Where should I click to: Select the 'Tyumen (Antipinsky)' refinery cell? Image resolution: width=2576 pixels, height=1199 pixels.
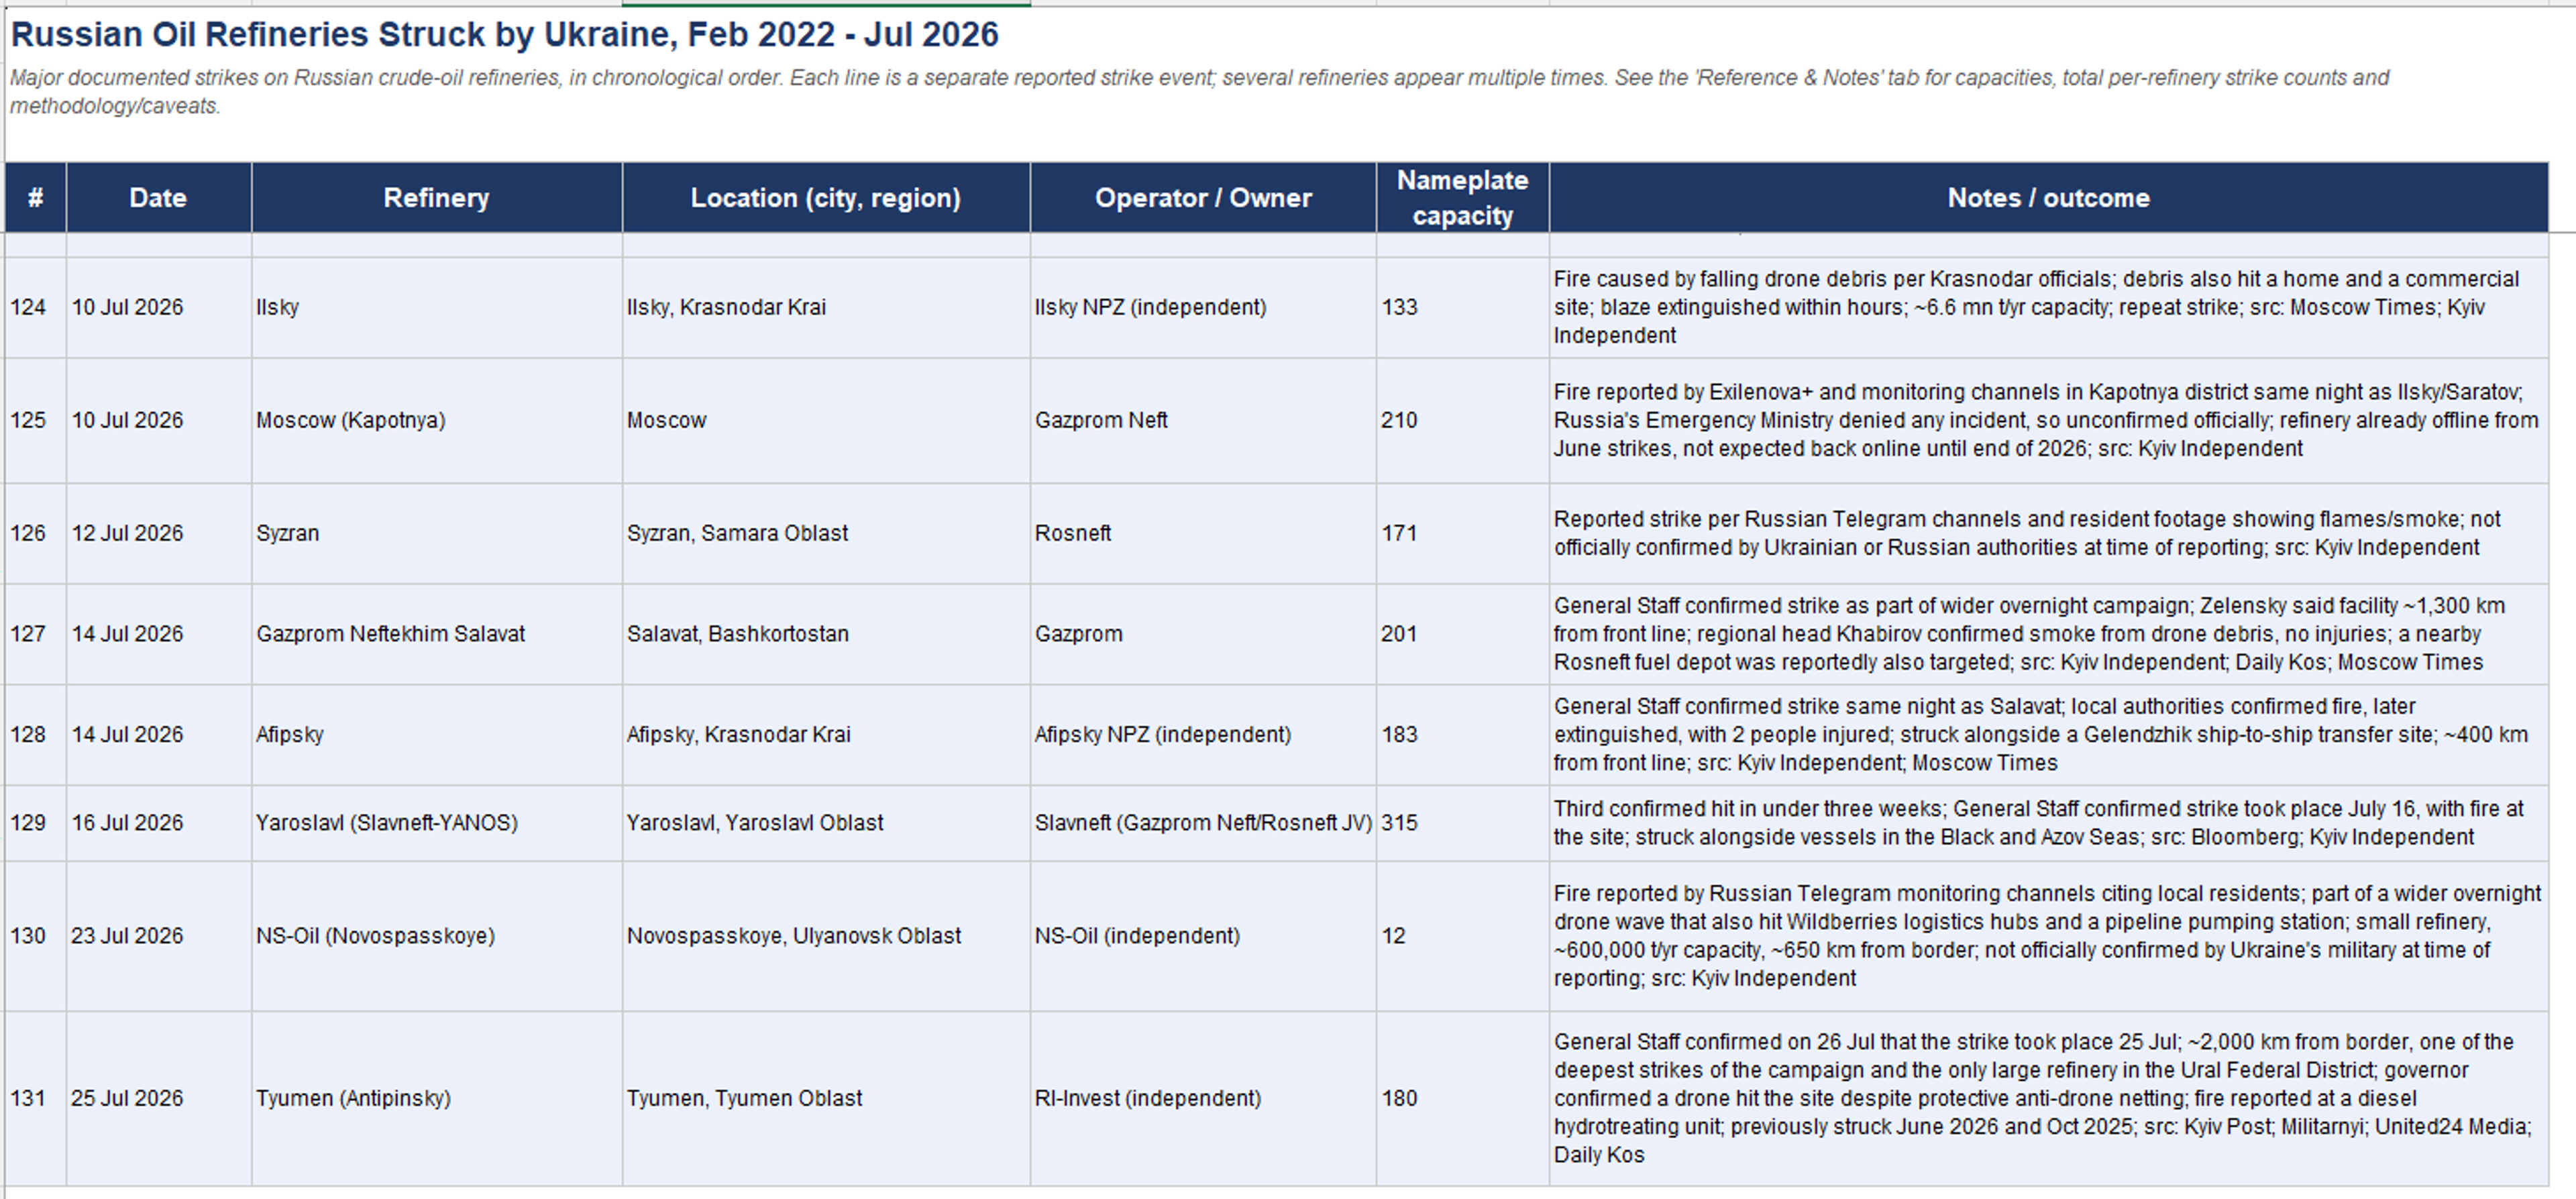(x=437, y=1099)
